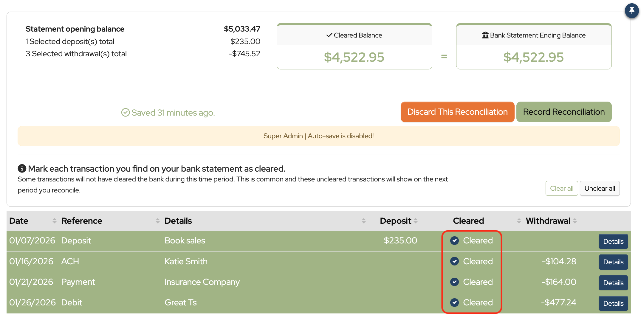Sort by Withdrawal column sort arrows

(575, 221)
